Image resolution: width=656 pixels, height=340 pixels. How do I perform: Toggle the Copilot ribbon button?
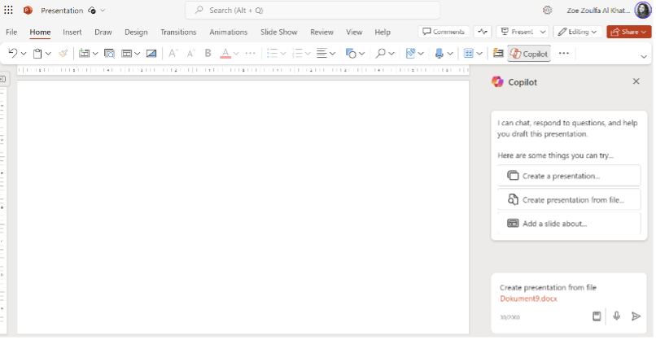[x=529, y=54]
